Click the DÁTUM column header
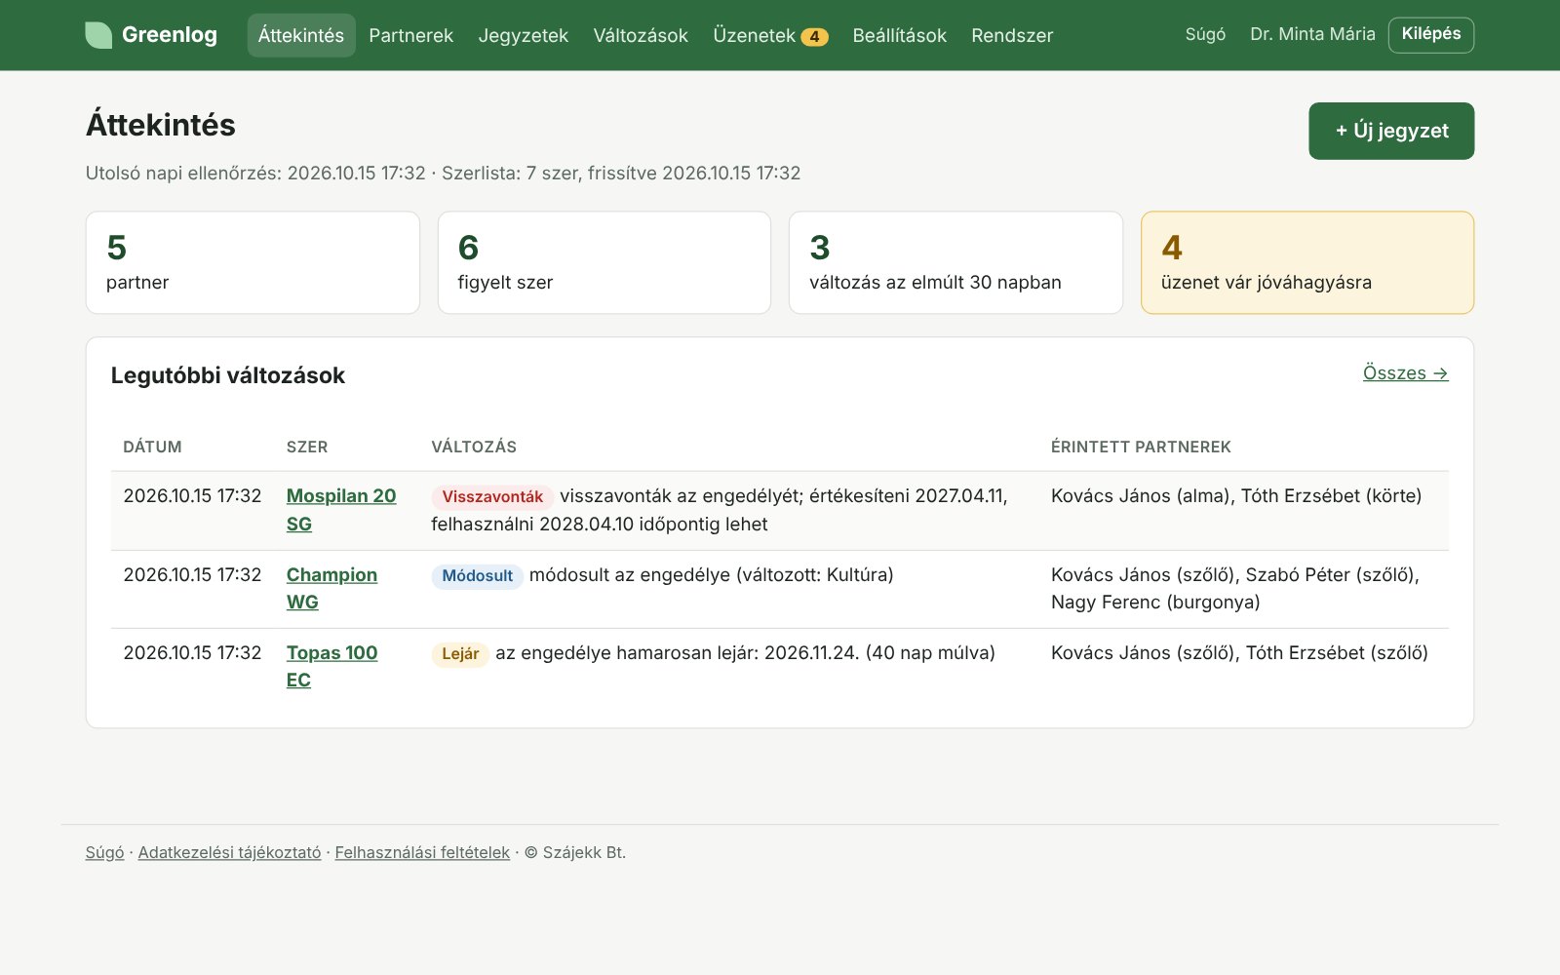 152,447
